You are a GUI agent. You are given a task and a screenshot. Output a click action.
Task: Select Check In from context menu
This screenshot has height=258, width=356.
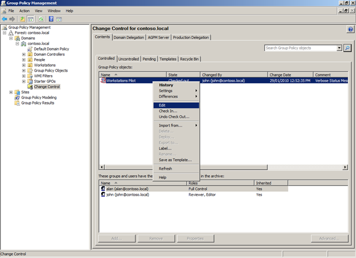167,111
